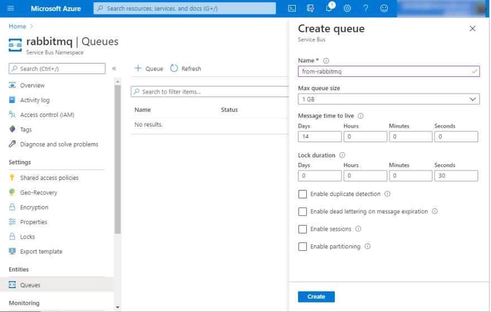Enable dead lettering on message expiration
This screenshot has height=312, width=491.
(x=302, y=212)
